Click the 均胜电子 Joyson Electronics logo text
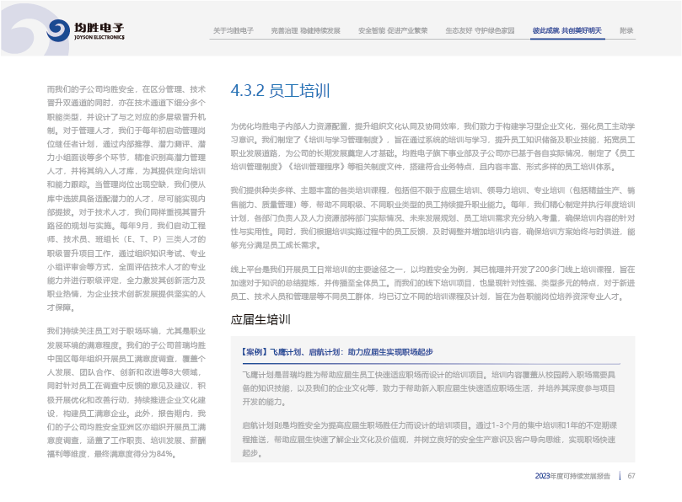Screen dimensions: 682x502 tap(99, 31)
